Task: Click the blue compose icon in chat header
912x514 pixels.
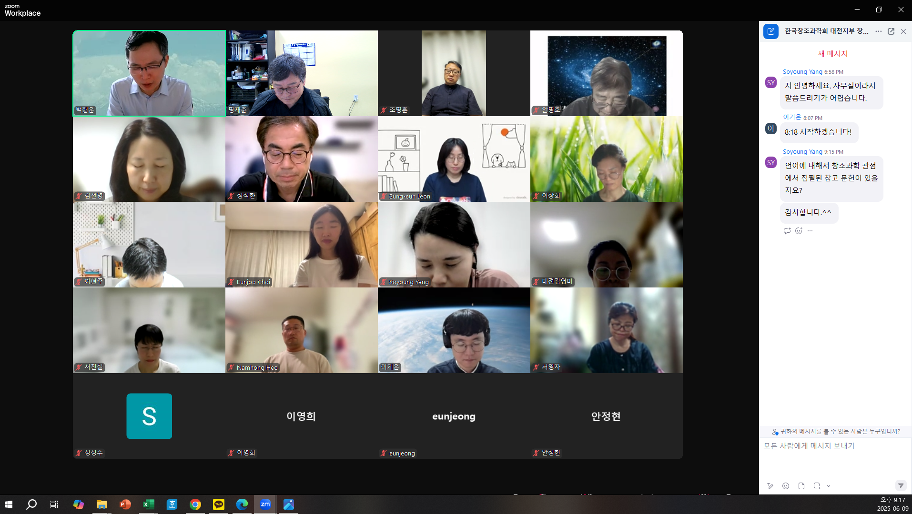Action: point(771,31)
